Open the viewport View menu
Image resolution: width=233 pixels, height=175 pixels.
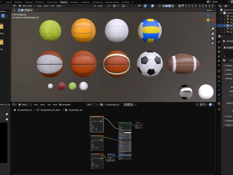pos(39,6)
